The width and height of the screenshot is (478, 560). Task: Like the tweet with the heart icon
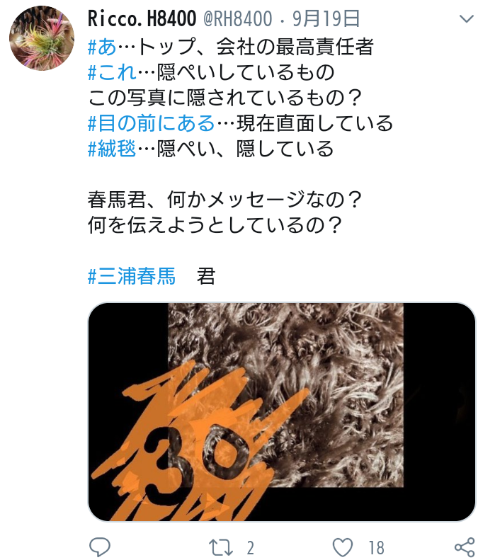pos(342,547)
